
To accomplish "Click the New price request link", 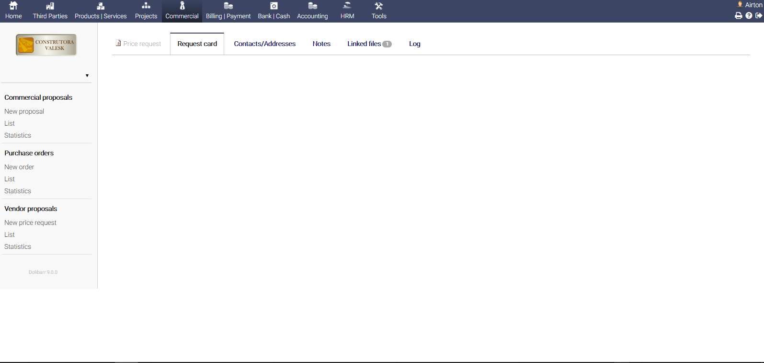I will click(30, 222).
